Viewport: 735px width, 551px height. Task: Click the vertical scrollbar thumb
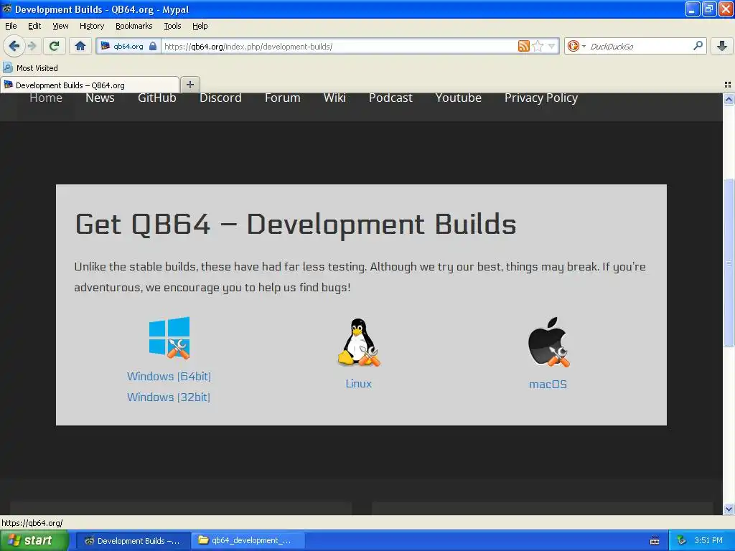tap(729, 263)
